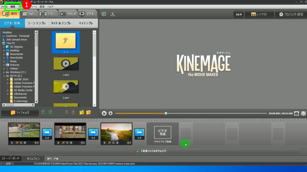
Task: Open the 設定 menu
Action: point(42,7)
